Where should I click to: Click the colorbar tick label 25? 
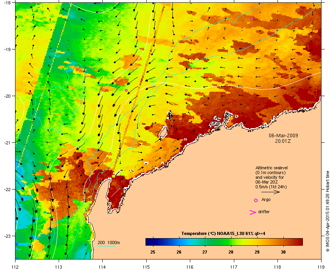tap(153, 252)
